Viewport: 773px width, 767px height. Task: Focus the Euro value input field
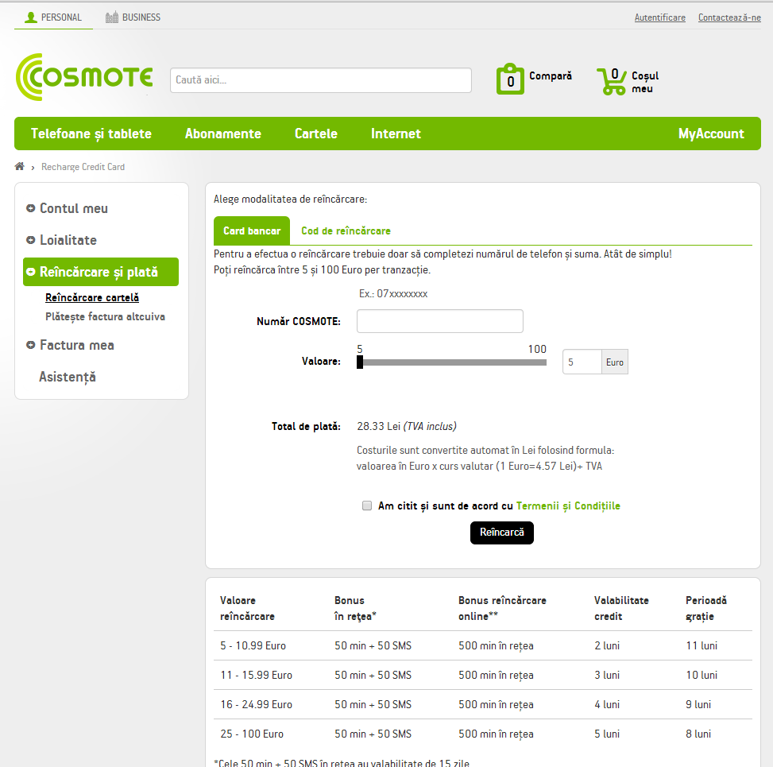coord(582,362)
